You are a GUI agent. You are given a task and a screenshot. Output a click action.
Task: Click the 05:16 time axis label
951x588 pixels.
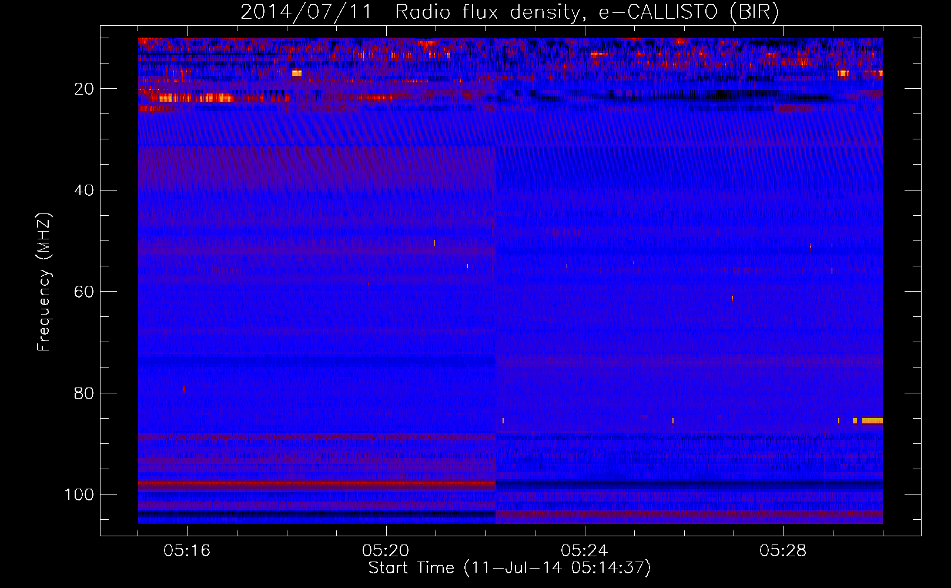click(187, 551)
